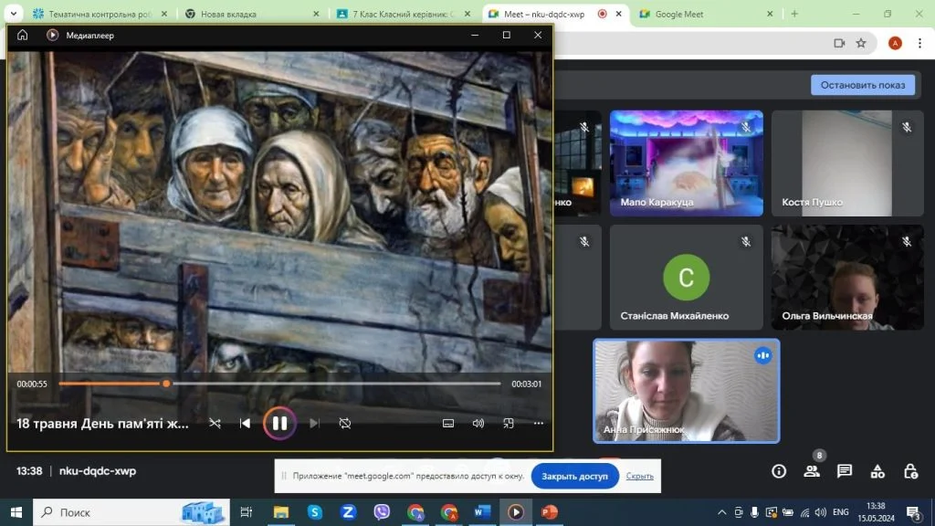Select Костя Пушко video tile

pos(847,163)
